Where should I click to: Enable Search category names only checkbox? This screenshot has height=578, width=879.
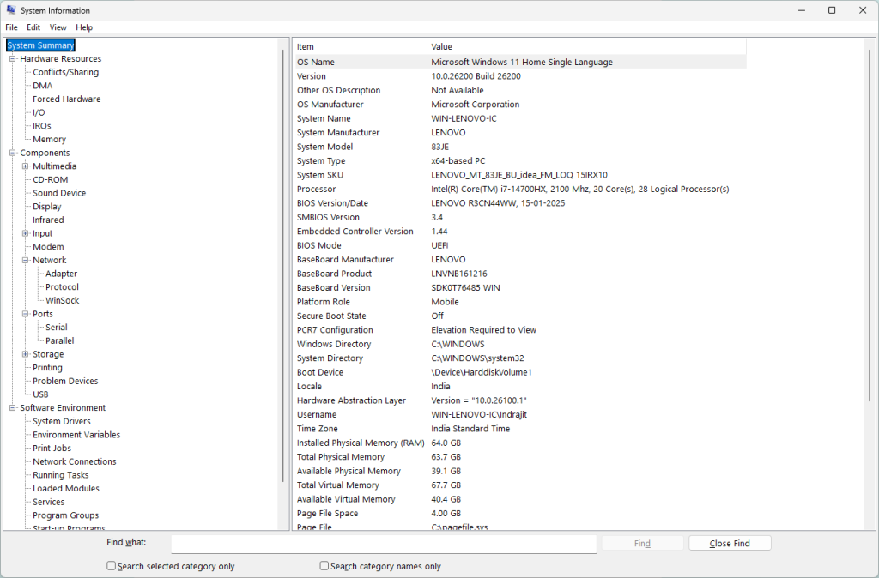(324, 566)
